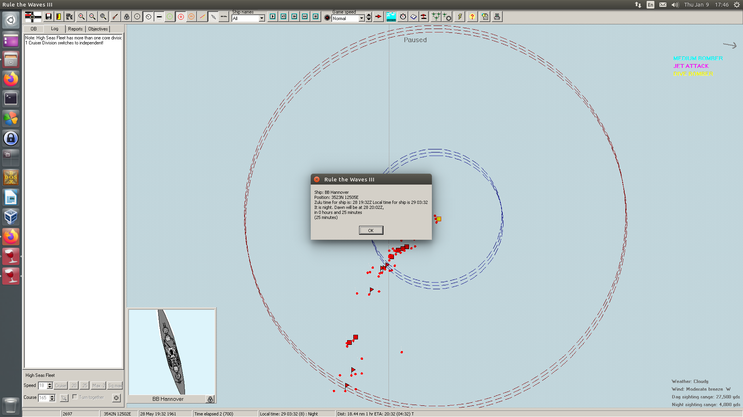Toggle the orange M circle display
The image size is (743, 417).
(x=192, y=17)
